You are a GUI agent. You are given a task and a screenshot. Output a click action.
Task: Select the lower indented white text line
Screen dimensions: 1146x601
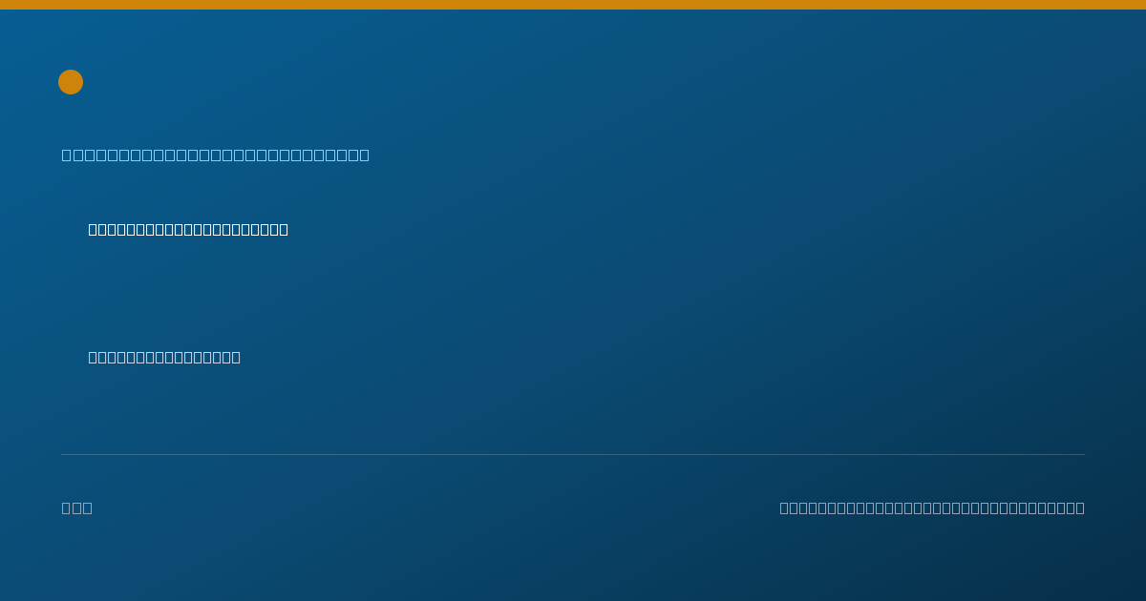[x=164, y=357]
